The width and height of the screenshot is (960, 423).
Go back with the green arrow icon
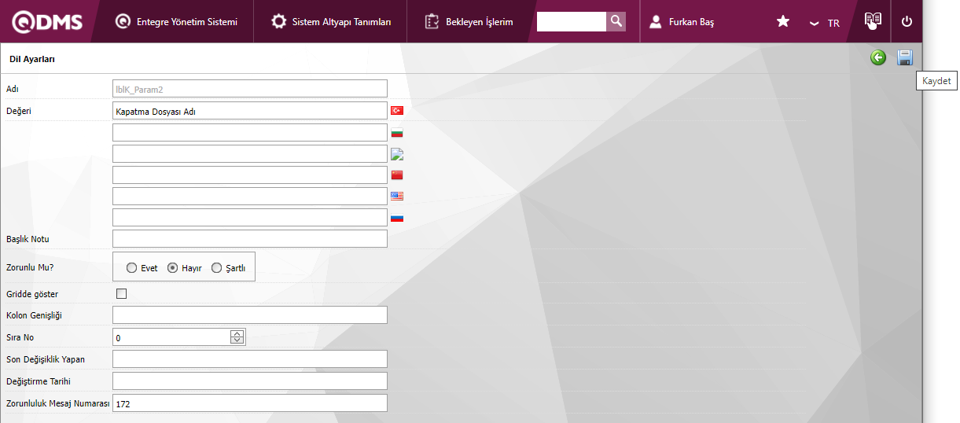pyautogui.click(x=878, y=57)
